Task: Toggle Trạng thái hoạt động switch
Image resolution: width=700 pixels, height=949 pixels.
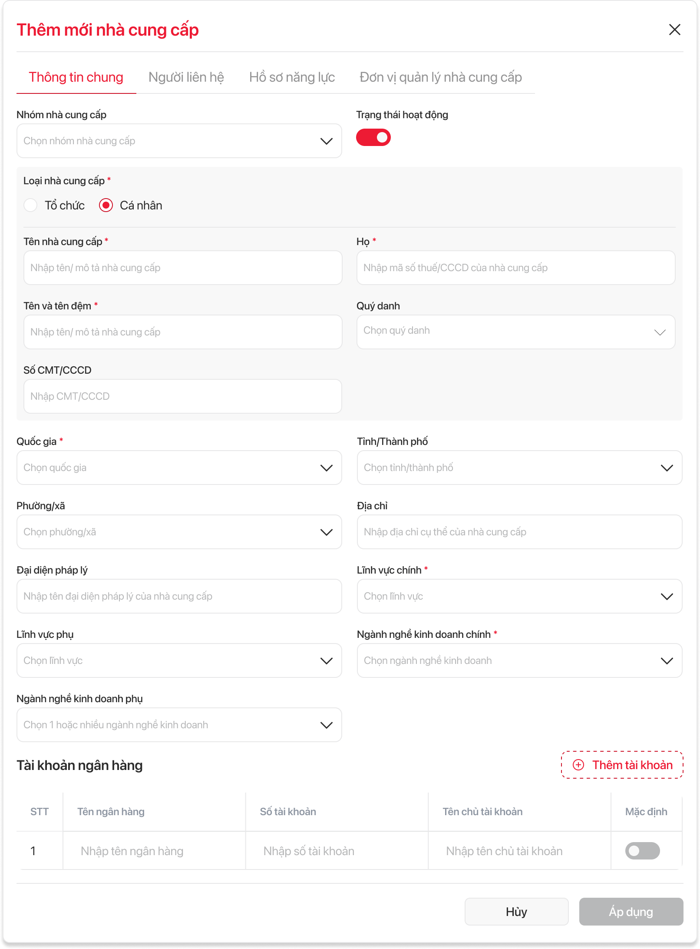Action: [x=373, y=137]
